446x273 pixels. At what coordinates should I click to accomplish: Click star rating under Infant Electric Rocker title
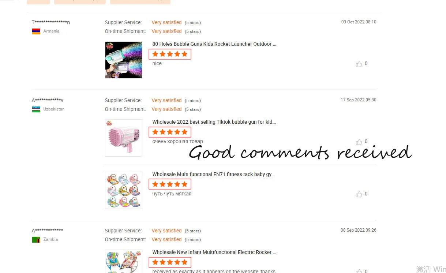tap(170, 262)
